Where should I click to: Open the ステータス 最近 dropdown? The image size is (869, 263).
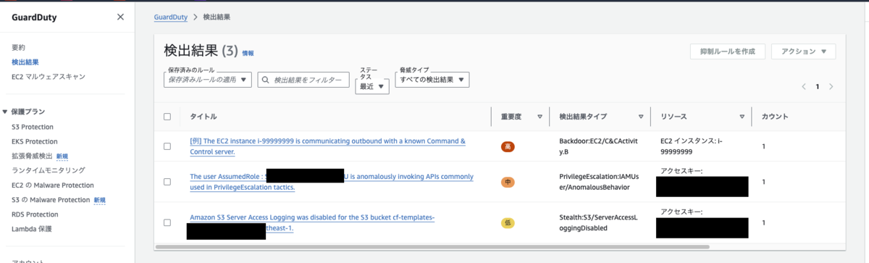pyautogui.click(x=373, y=86)
